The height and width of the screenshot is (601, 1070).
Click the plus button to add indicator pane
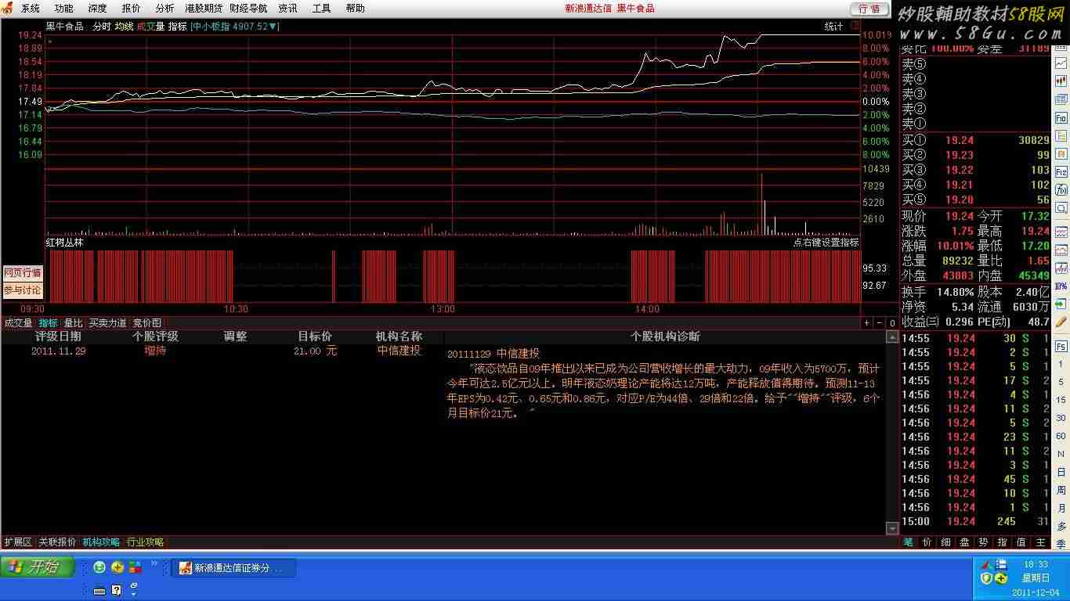867,323
